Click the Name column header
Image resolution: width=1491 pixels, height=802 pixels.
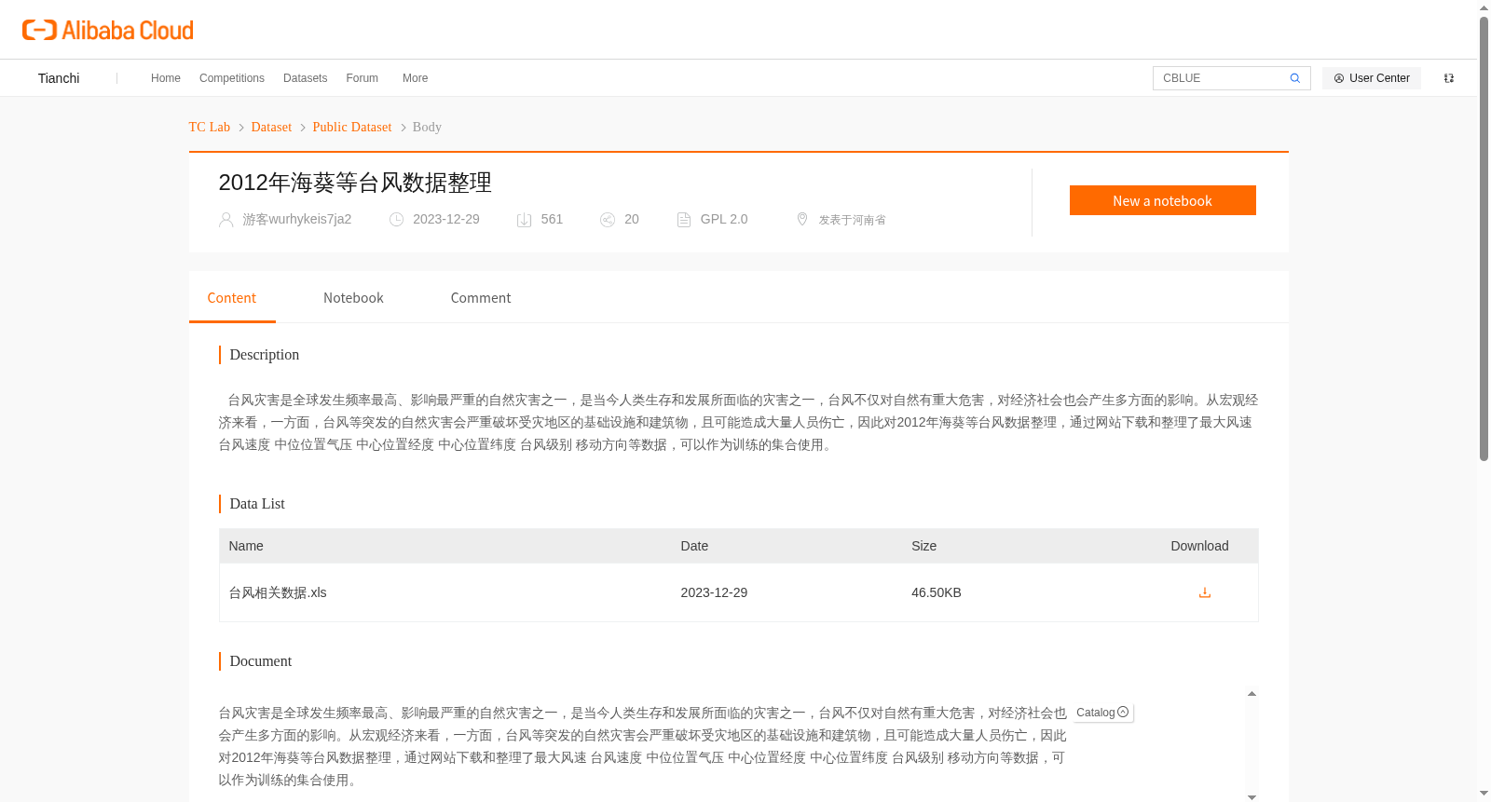[246, 546]
